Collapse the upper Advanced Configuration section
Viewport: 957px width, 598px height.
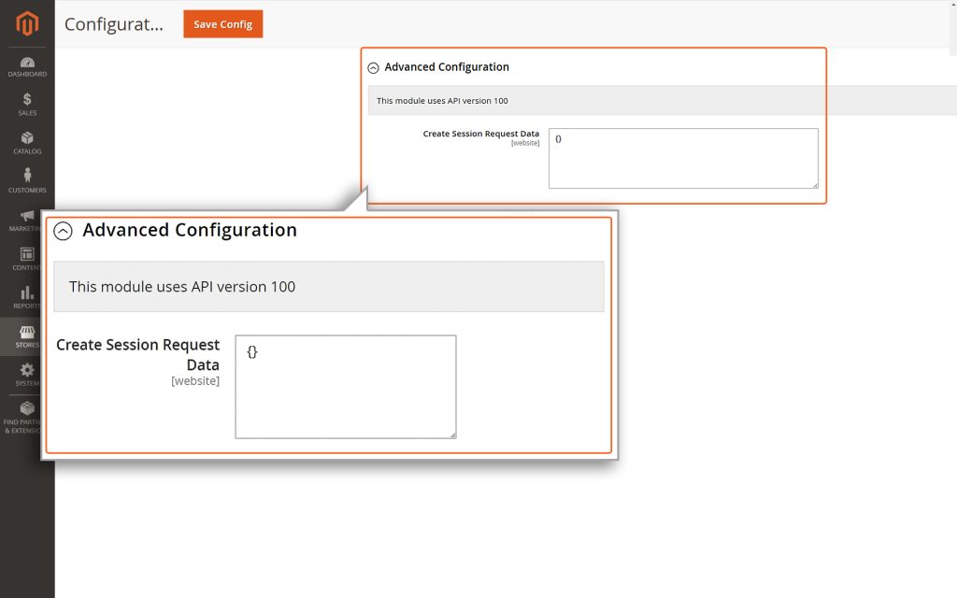(x=373, y=67)
